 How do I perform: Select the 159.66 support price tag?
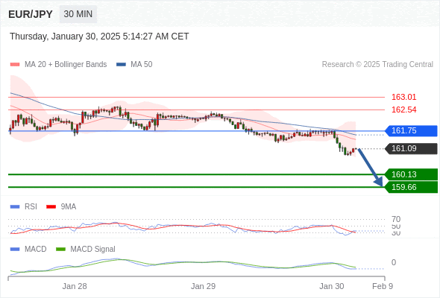pyautogui.click(x=411, y=187)
